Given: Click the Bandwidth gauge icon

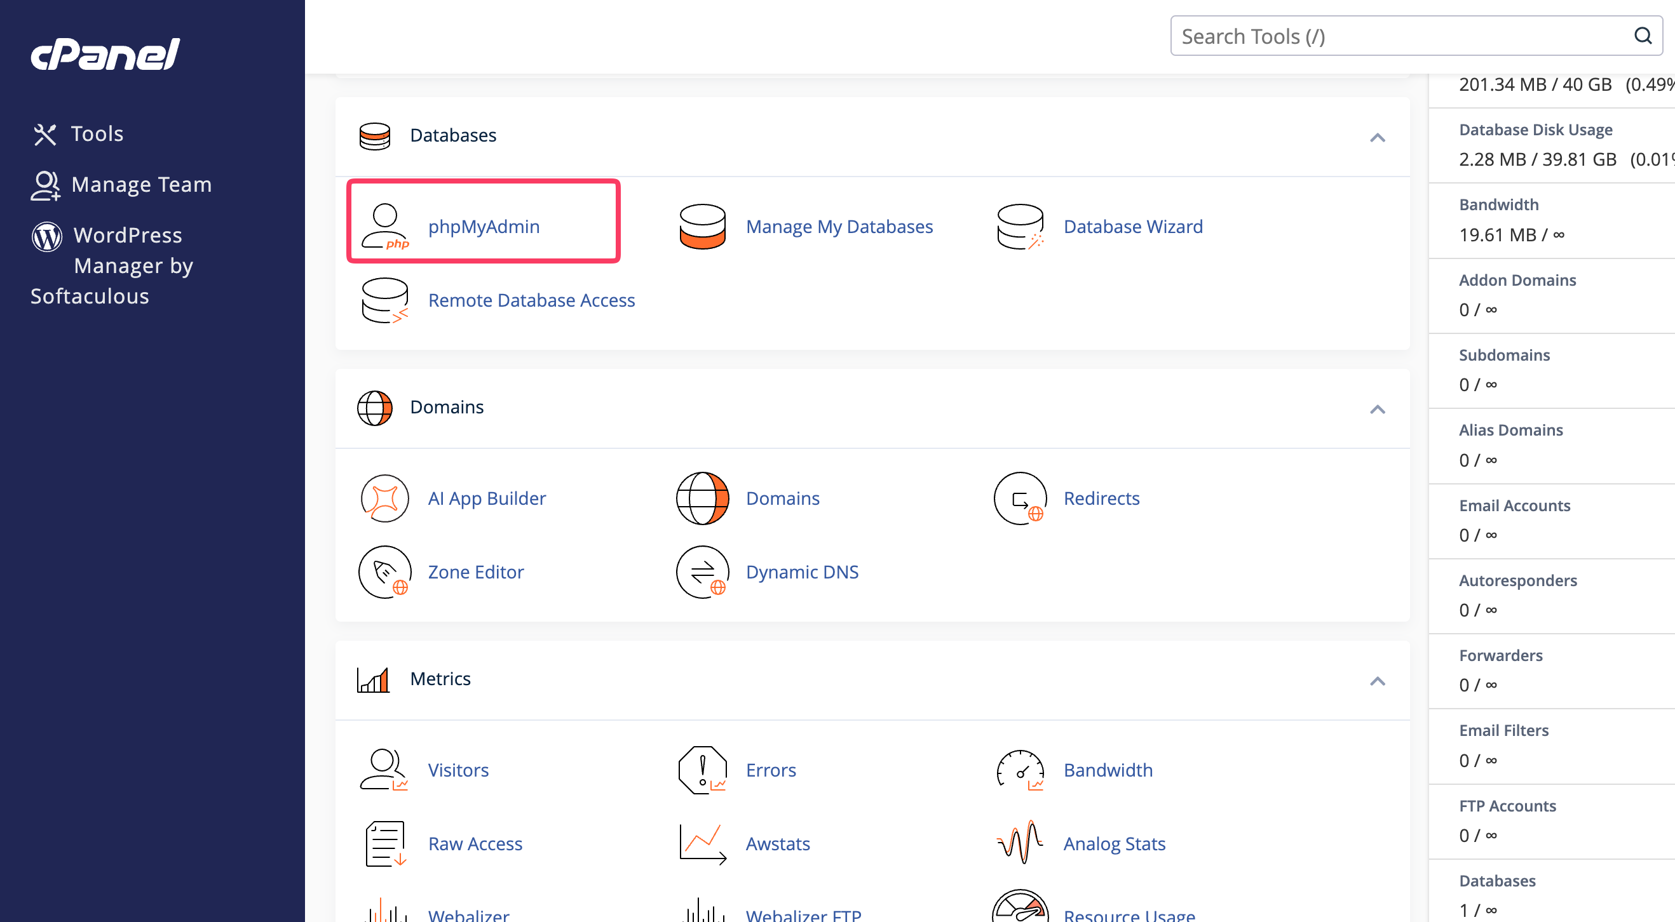Looking at the screenshot, I should (1021, 770).
